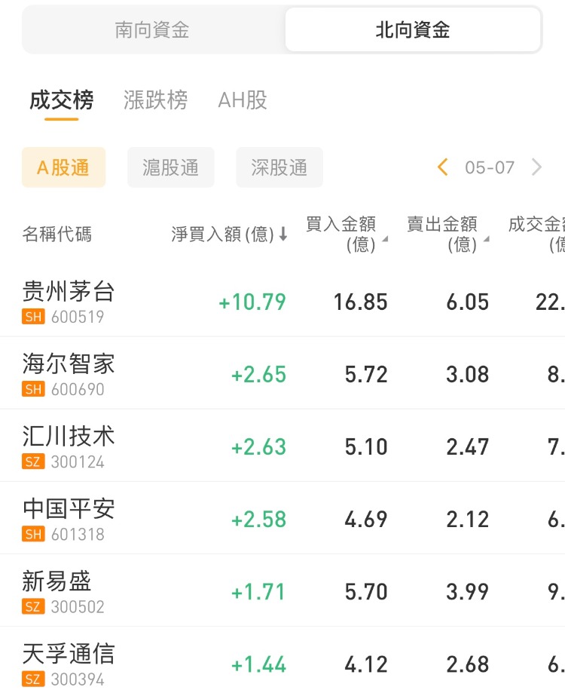
Task: Open the AH股 tab
Action: tap(242, 100)
